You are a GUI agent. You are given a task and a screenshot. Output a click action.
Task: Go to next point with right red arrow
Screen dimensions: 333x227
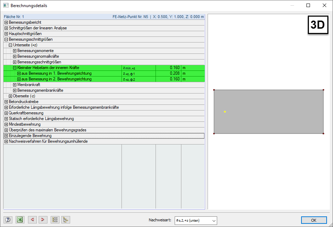click(43, 220)
